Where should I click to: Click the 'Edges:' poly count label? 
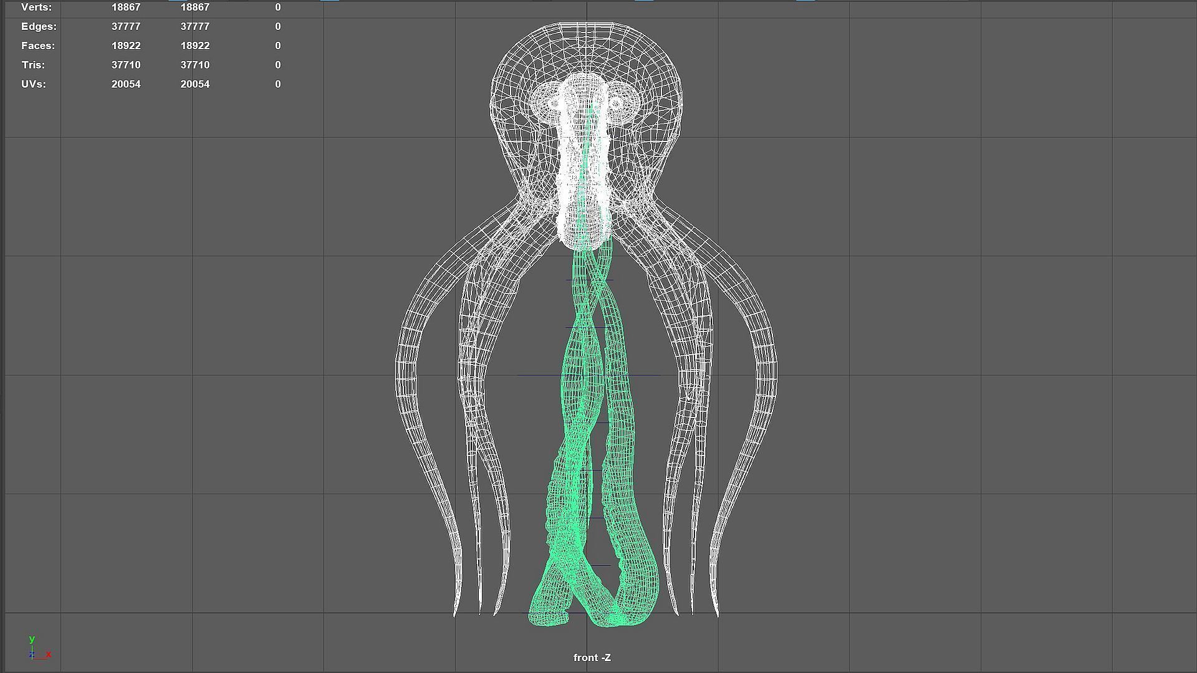[39, 26]
